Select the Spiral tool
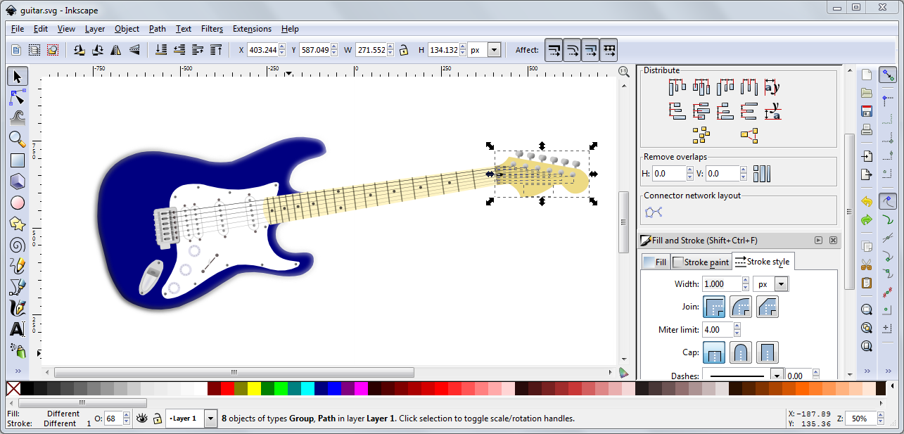This screenshot has height=434, width=904. (18, 245)
